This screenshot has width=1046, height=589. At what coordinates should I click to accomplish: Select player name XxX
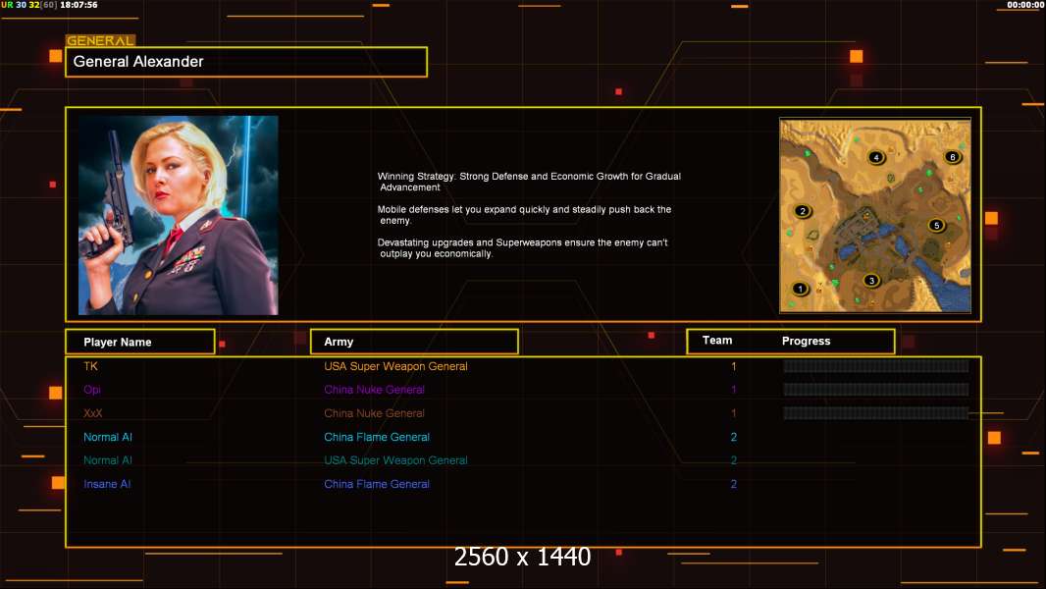pyautogui.click(x=92, y=413)
